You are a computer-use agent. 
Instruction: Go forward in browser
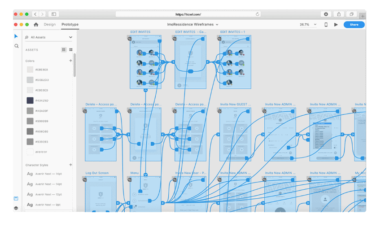[42, 14]
